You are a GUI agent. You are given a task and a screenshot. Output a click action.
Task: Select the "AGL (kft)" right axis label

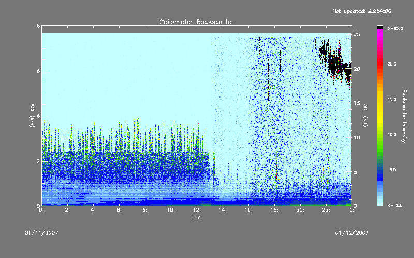click(x=365, y=116)
